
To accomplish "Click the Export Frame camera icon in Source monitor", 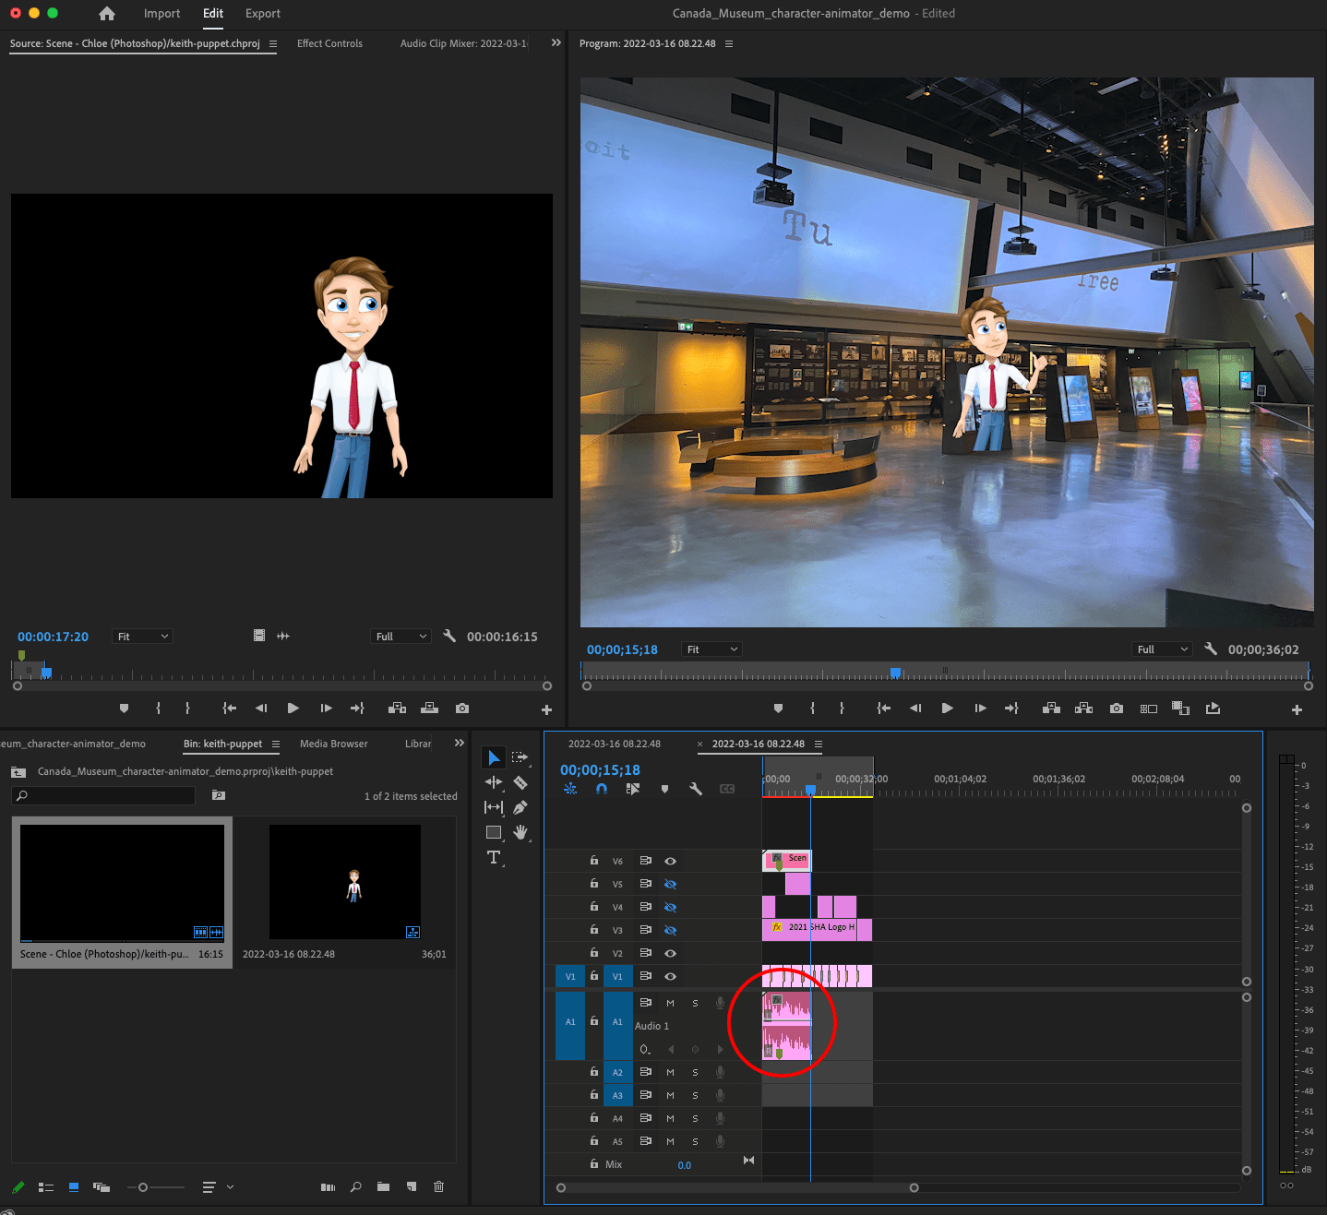I will (x=462, y=709).
